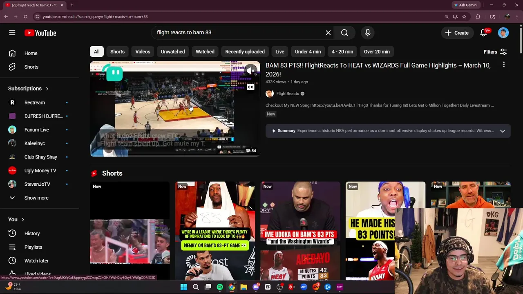Screen dimensions: 523x294
Task: Open Chrome three-dot menu
Action: tap(517, 16)
